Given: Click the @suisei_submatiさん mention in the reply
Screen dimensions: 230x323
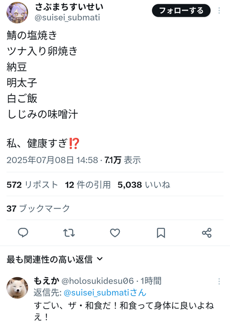Looking at the screenshot, I should click(x=105, y=292).
